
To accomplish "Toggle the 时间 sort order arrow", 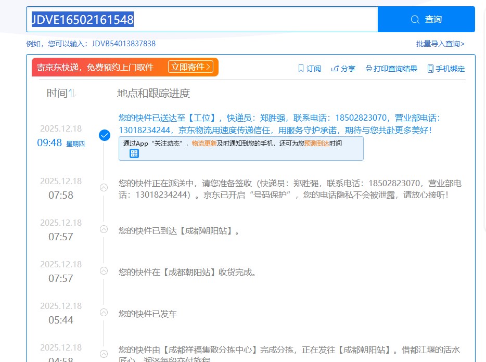I will 73,94.
